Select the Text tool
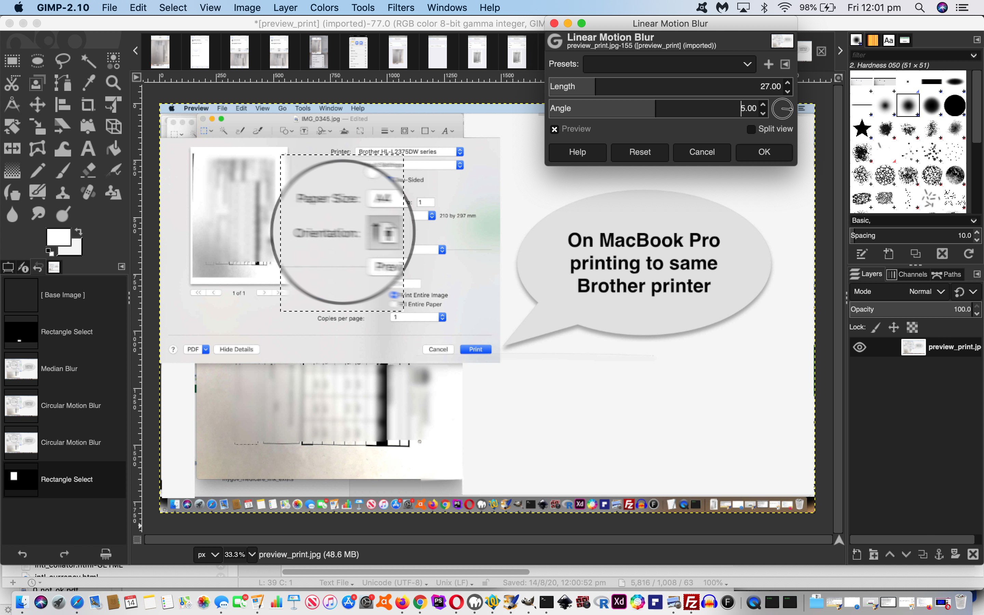 (x=88, y=149)
